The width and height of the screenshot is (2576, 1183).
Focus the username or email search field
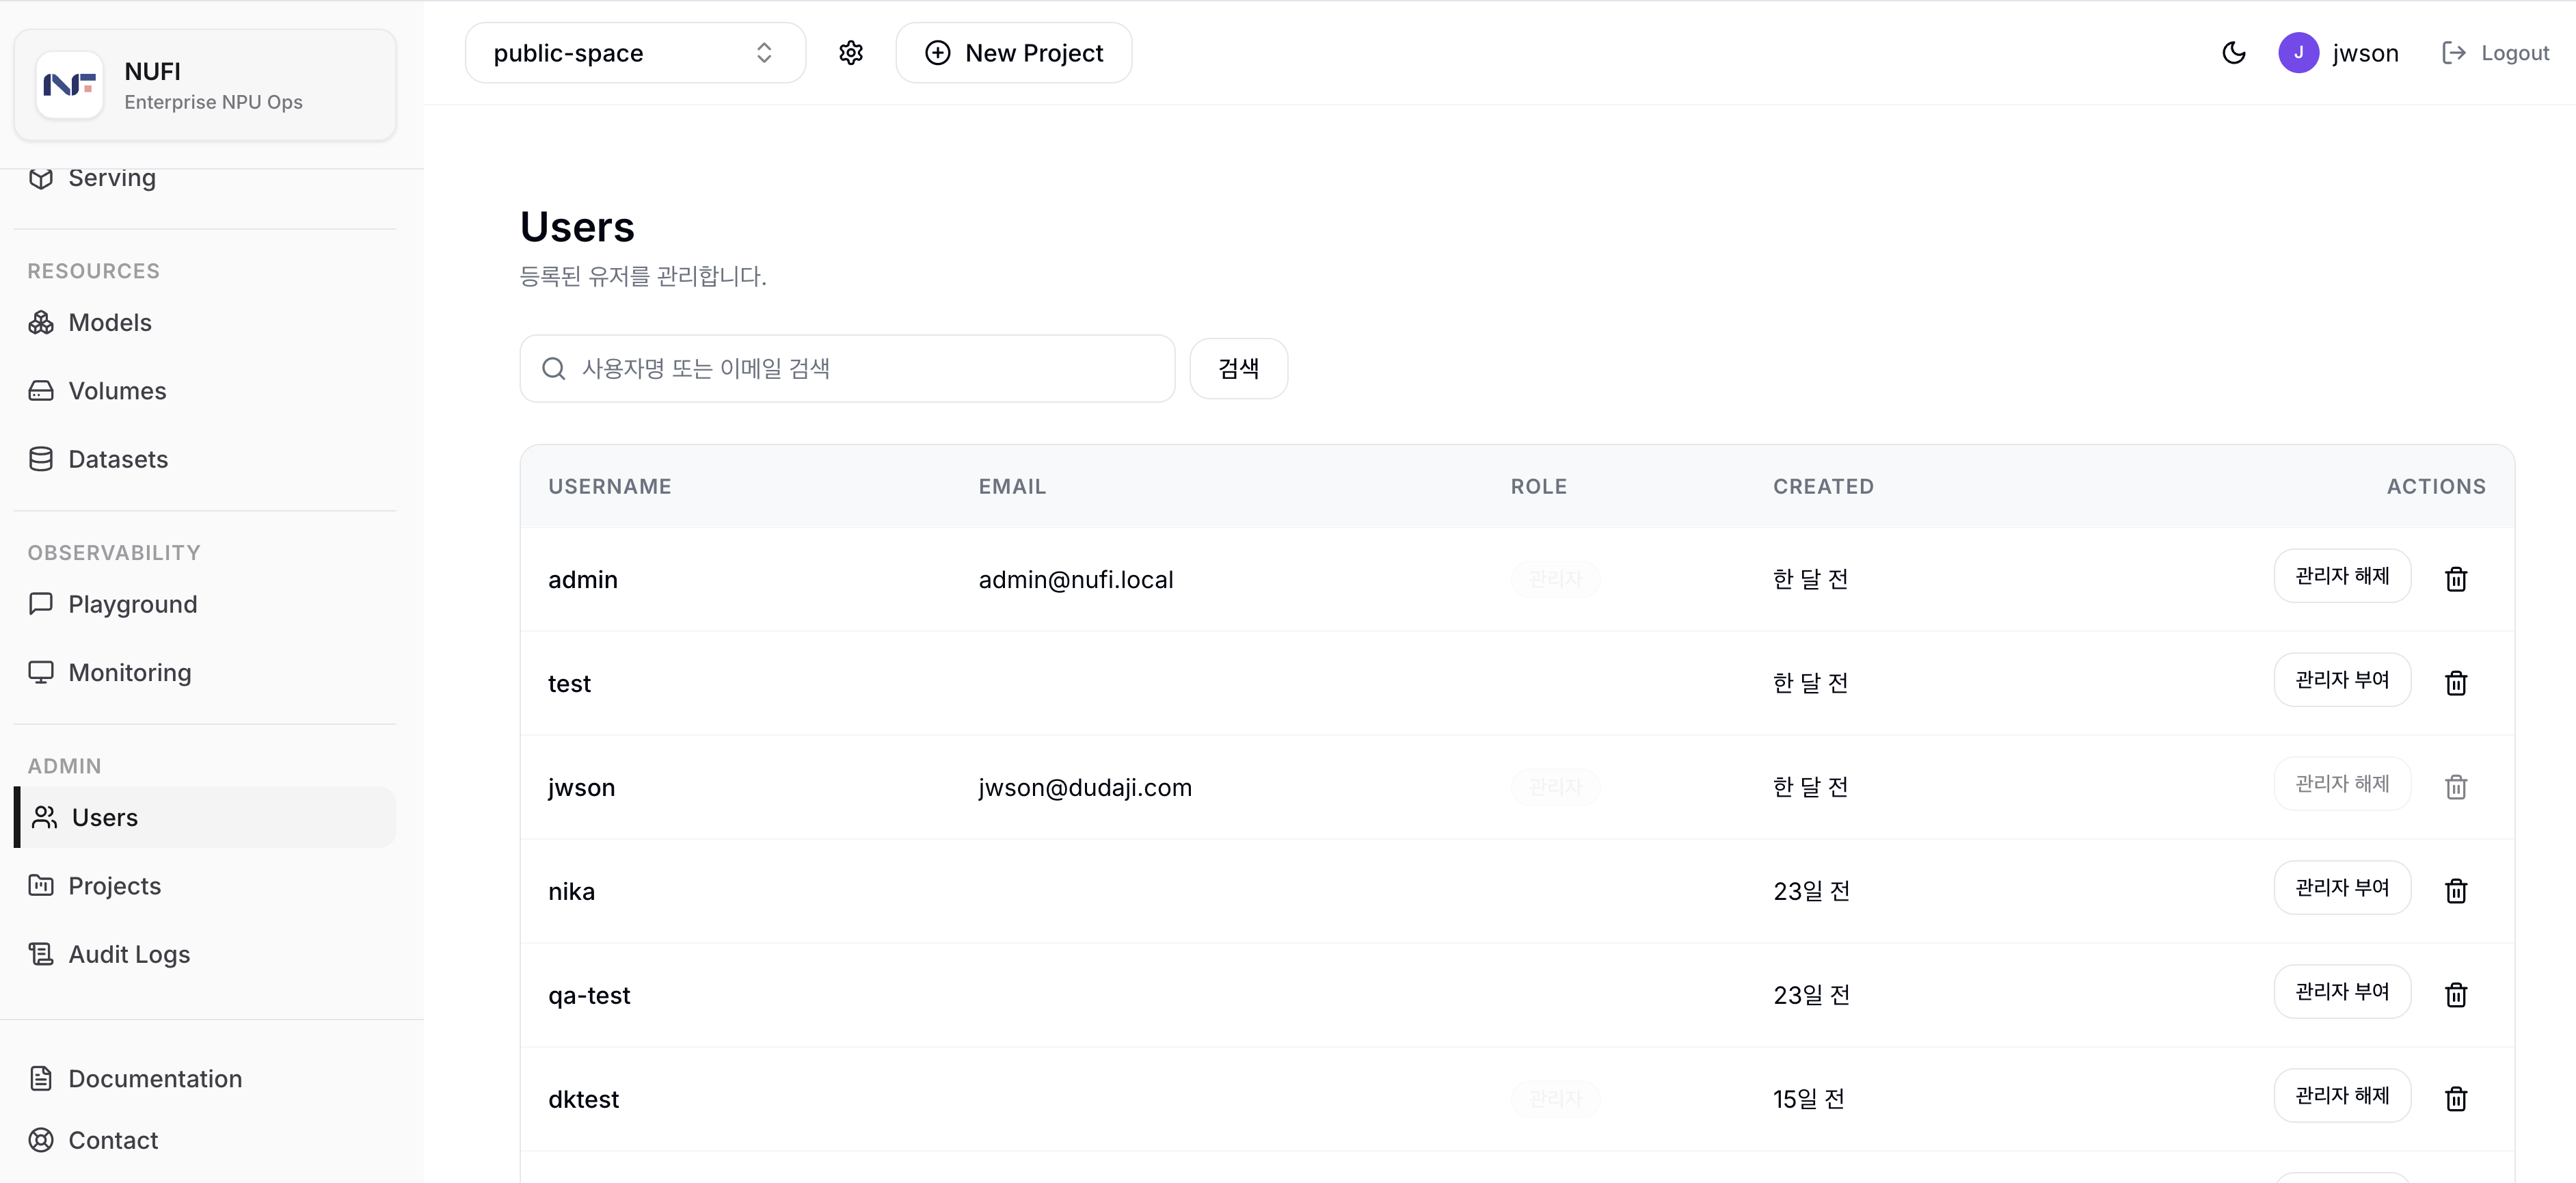coord(847,369)
